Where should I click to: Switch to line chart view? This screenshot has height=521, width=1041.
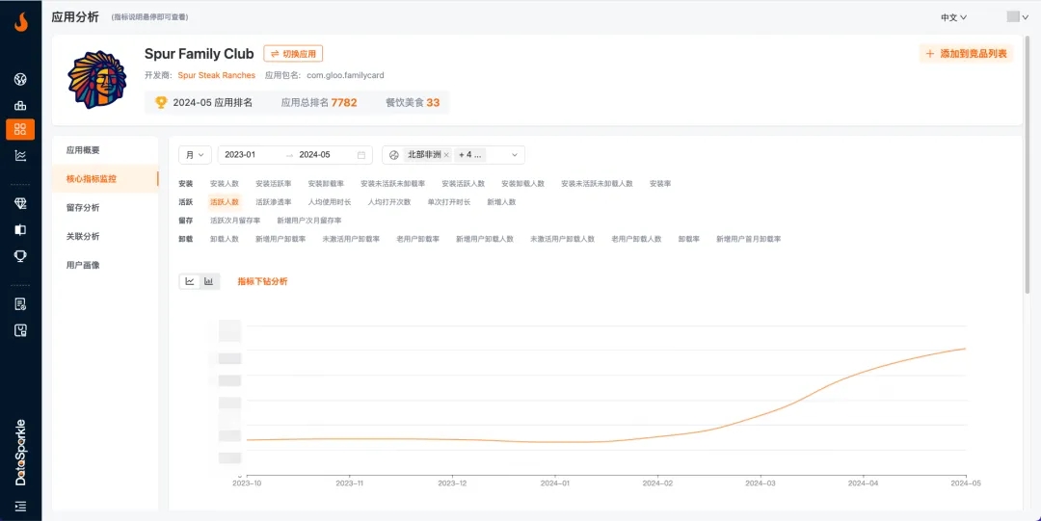[190, 281]
